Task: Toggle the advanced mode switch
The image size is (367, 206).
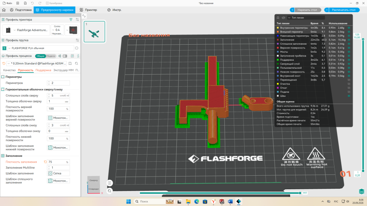Action: pos(65,56)
